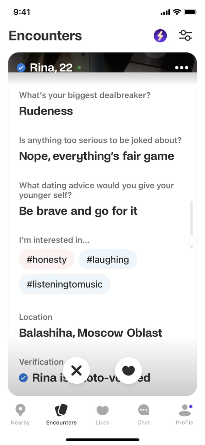
Task: Select the Encounters tab
Action: click(x=61, y=414)
